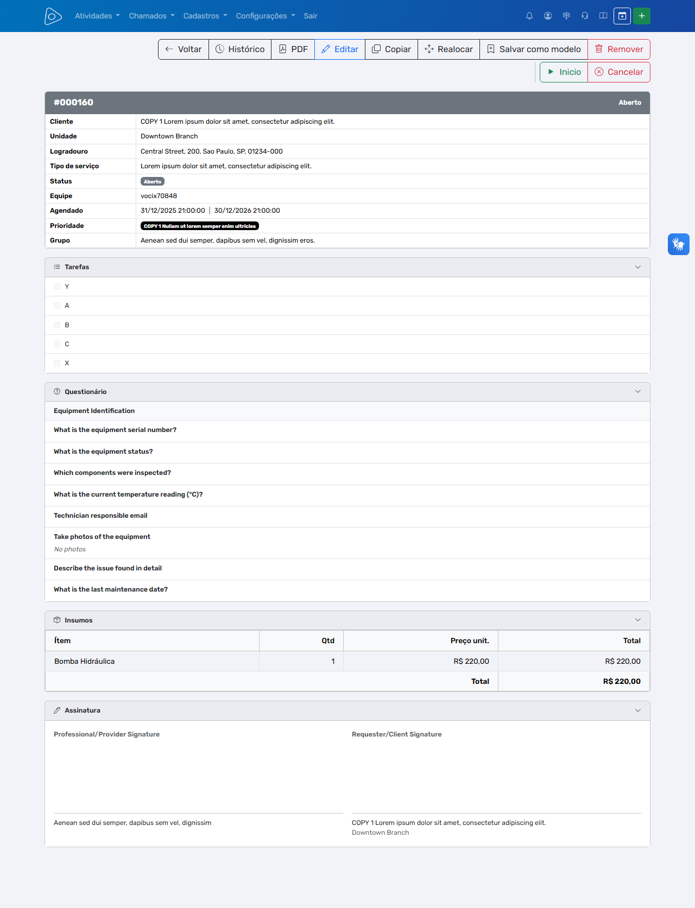Open the book documentation icon

click(603, 16)
